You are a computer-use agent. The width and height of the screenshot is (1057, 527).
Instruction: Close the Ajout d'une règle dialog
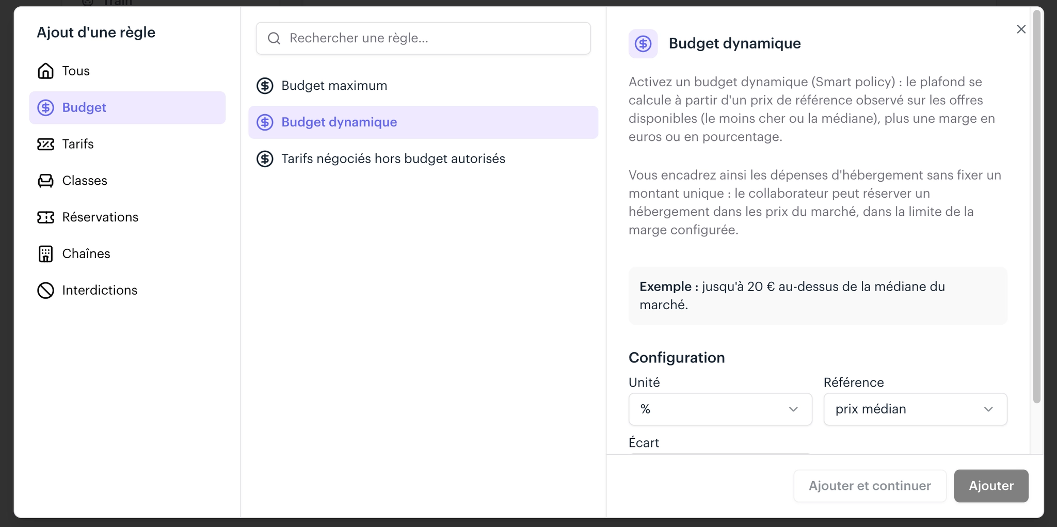click(1021, 29)
